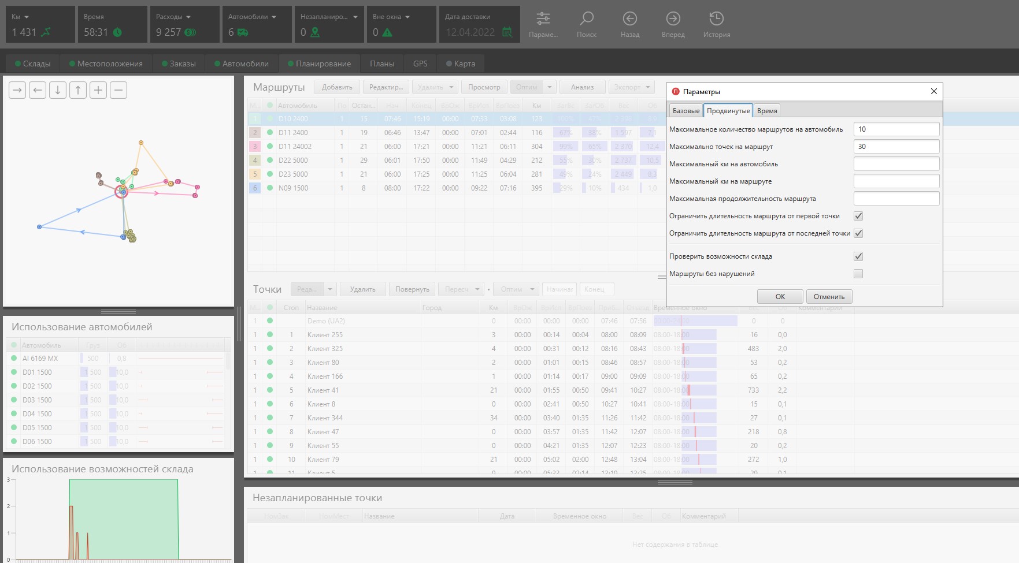This screenshot has width=1019, height=563.
Task: Click Повернуть button in Точки
Action: [x=412, y=289]
